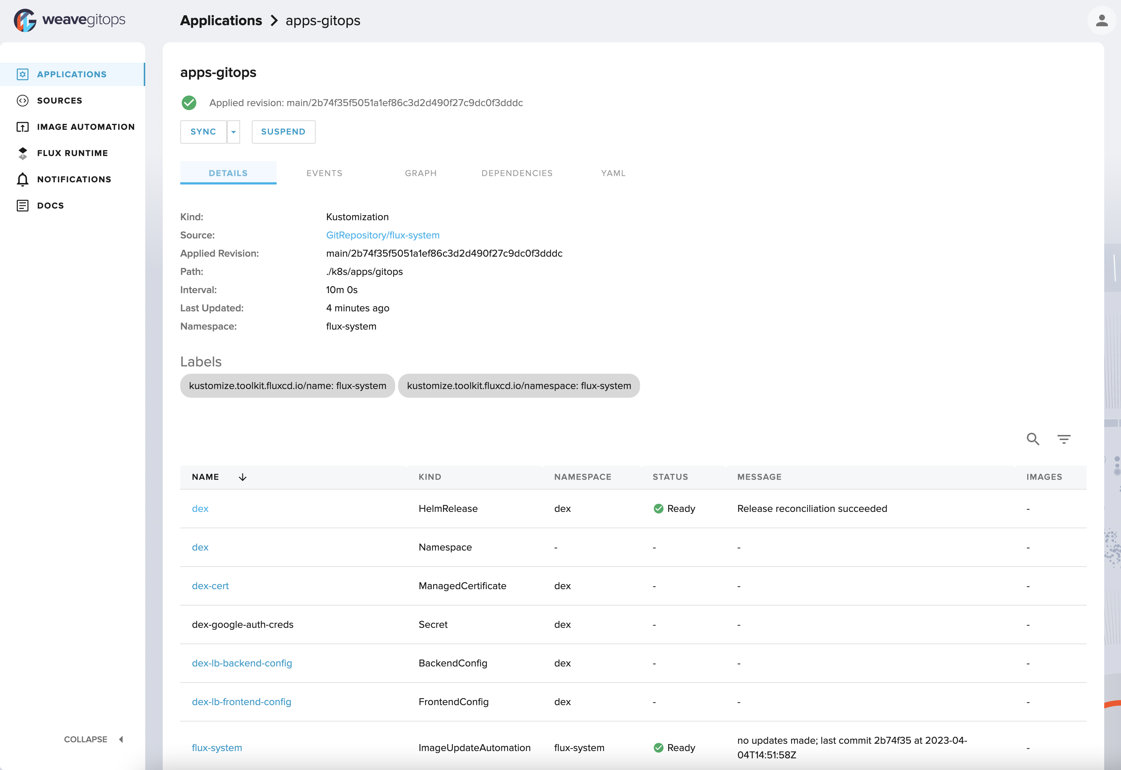This screenshot has width=1121, height=770.
Task: Click the Weave GitOps logo icon
Action: coord(25,20)
